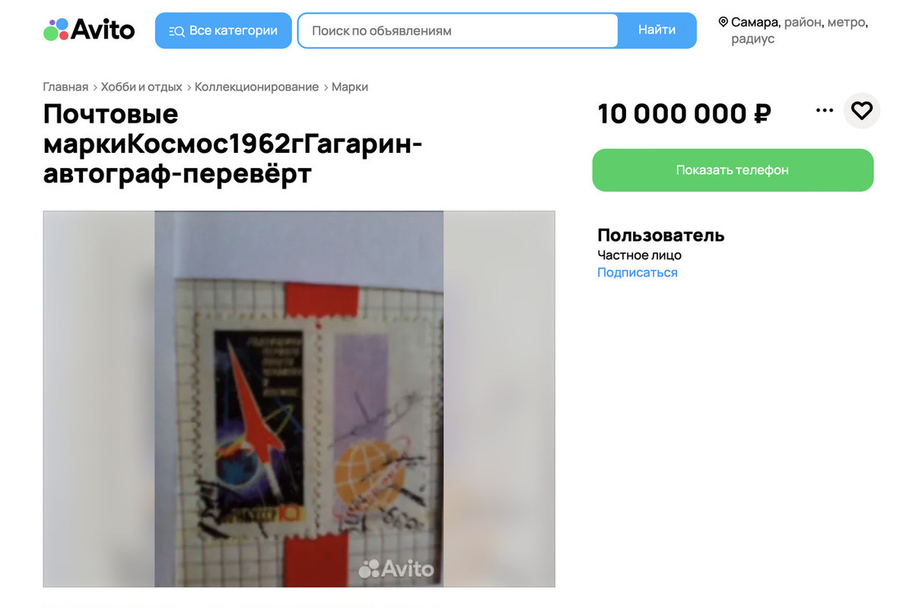Click the Подписаться link
Viewport: 913px width, 608px height.
pos(637,273)
